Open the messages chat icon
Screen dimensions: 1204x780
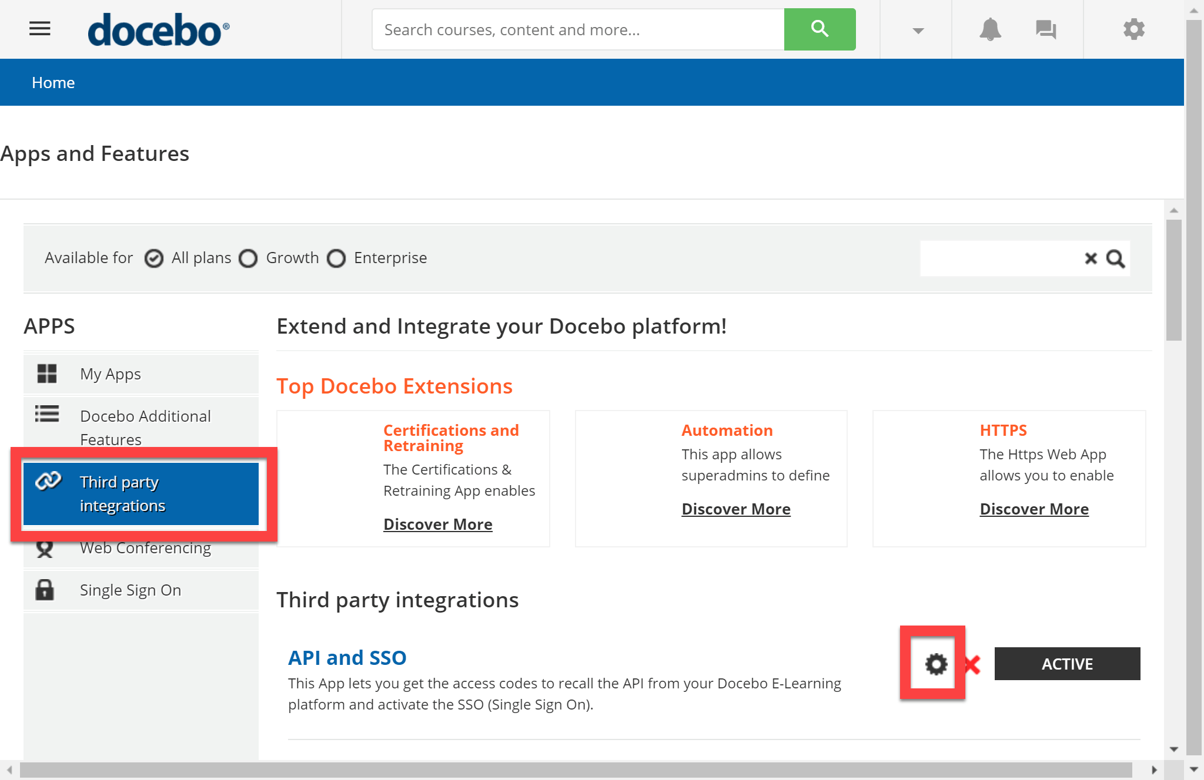pos(1046,29)
